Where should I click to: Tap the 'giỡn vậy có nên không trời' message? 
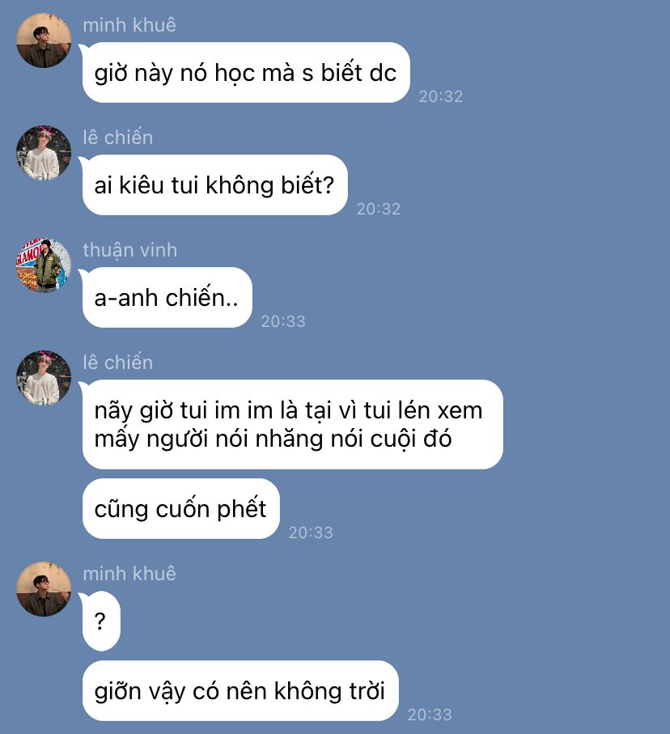[240, 691]
